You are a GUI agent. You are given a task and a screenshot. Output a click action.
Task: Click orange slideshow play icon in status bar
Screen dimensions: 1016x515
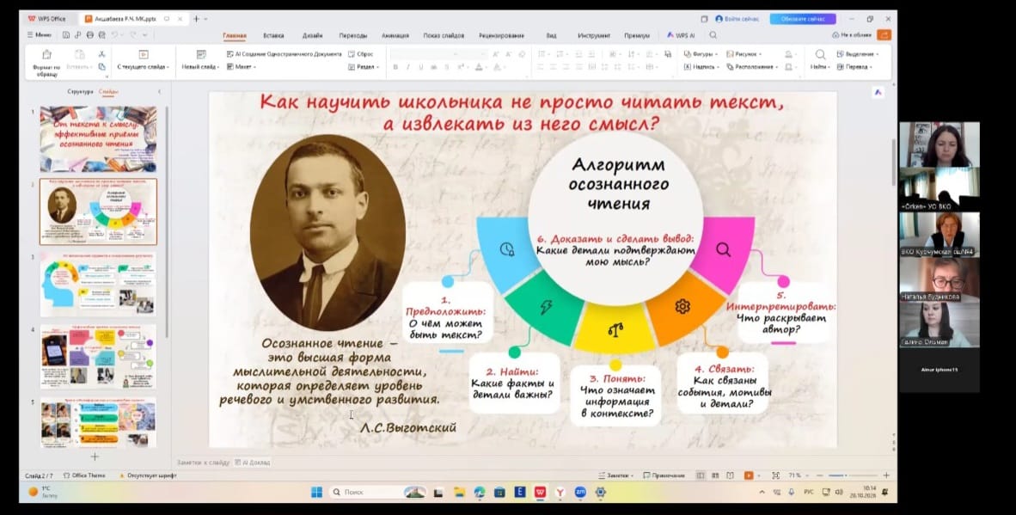(749, 475)
